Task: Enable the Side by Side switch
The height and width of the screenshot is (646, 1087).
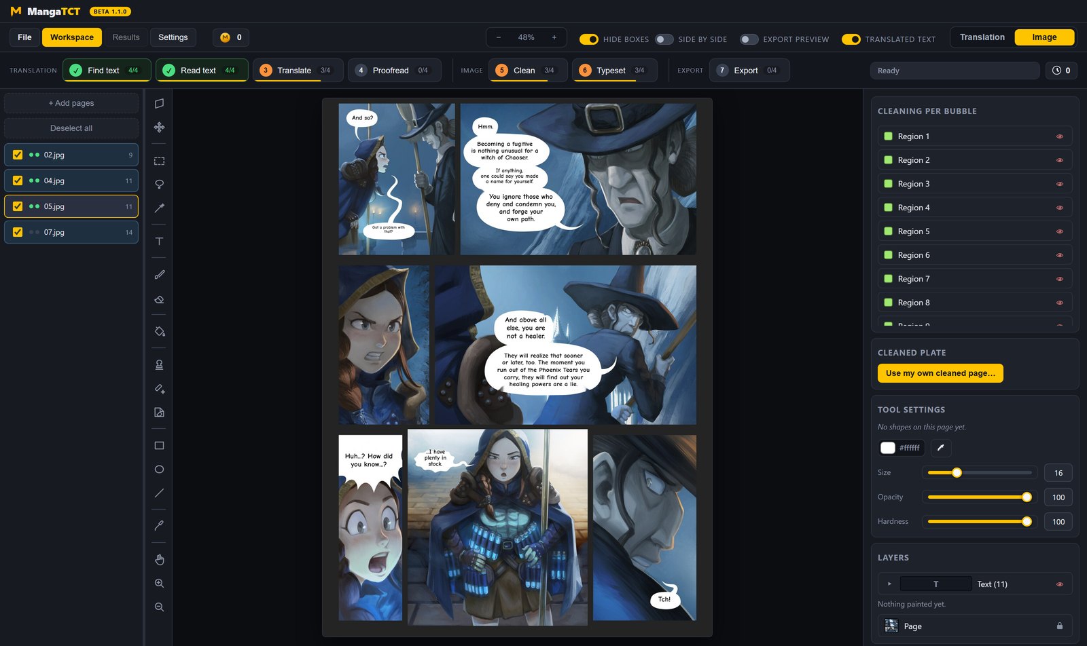Action: pos(664,39)
